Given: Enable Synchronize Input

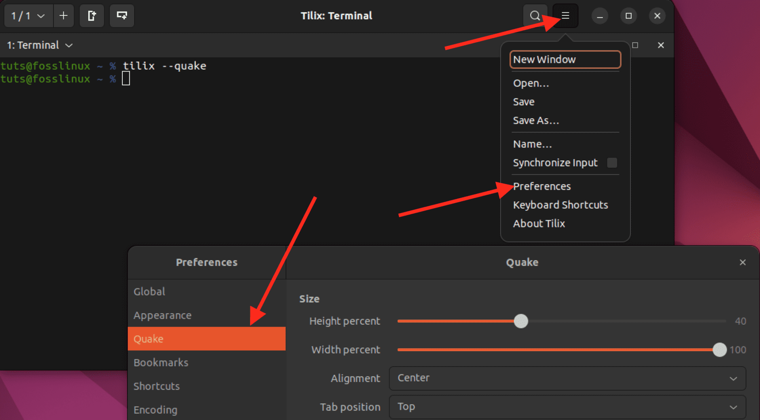Looking at the screenshot, I should tap(612, 163).
